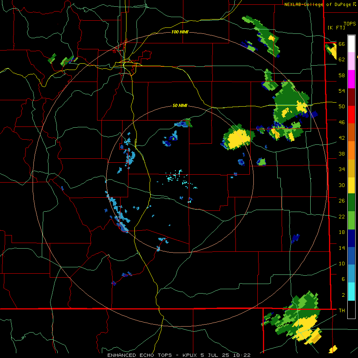Click the bright orange legend swatch

point(351,150)
